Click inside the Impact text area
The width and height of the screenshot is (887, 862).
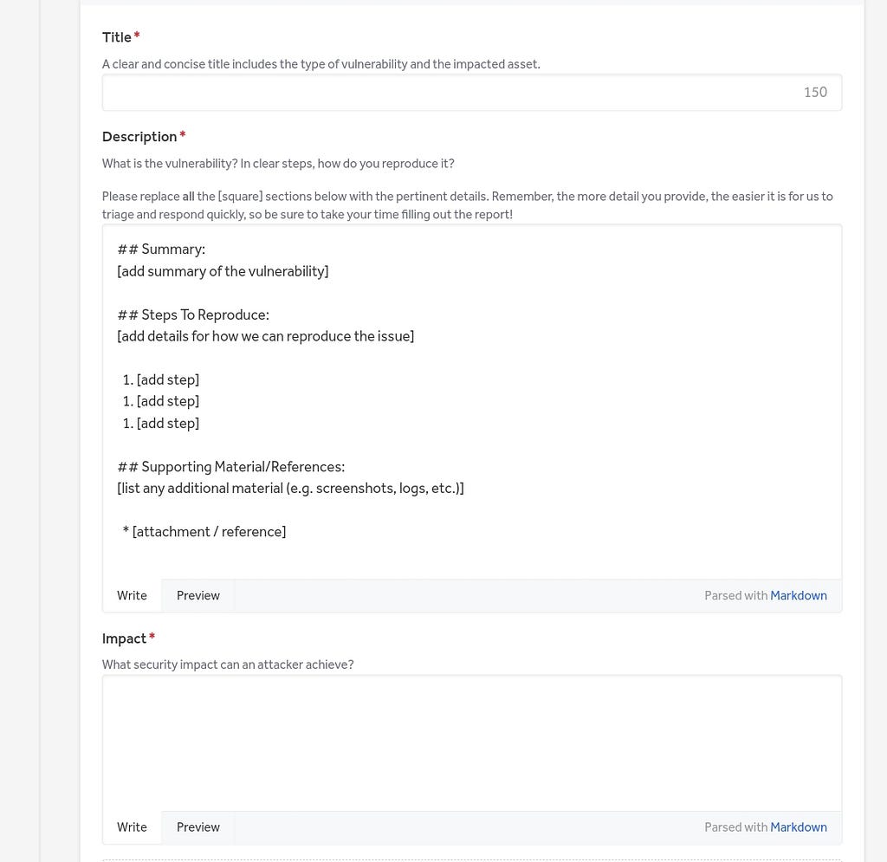[472, 742]
